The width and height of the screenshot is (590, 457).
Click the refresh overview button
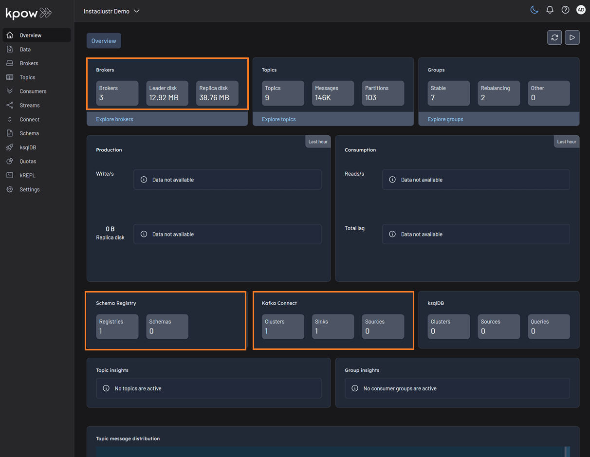[x=554, y=37]
